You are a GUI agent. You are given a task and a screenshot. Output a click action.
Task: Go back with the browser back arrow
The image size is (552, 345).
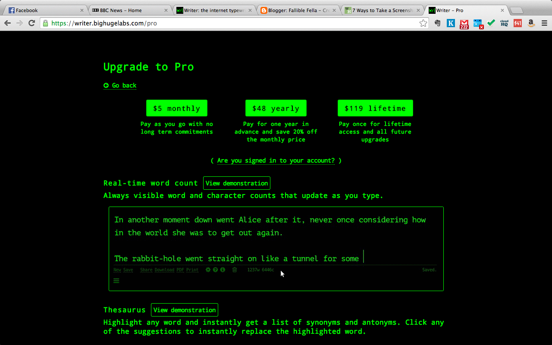tap(7, 23)
